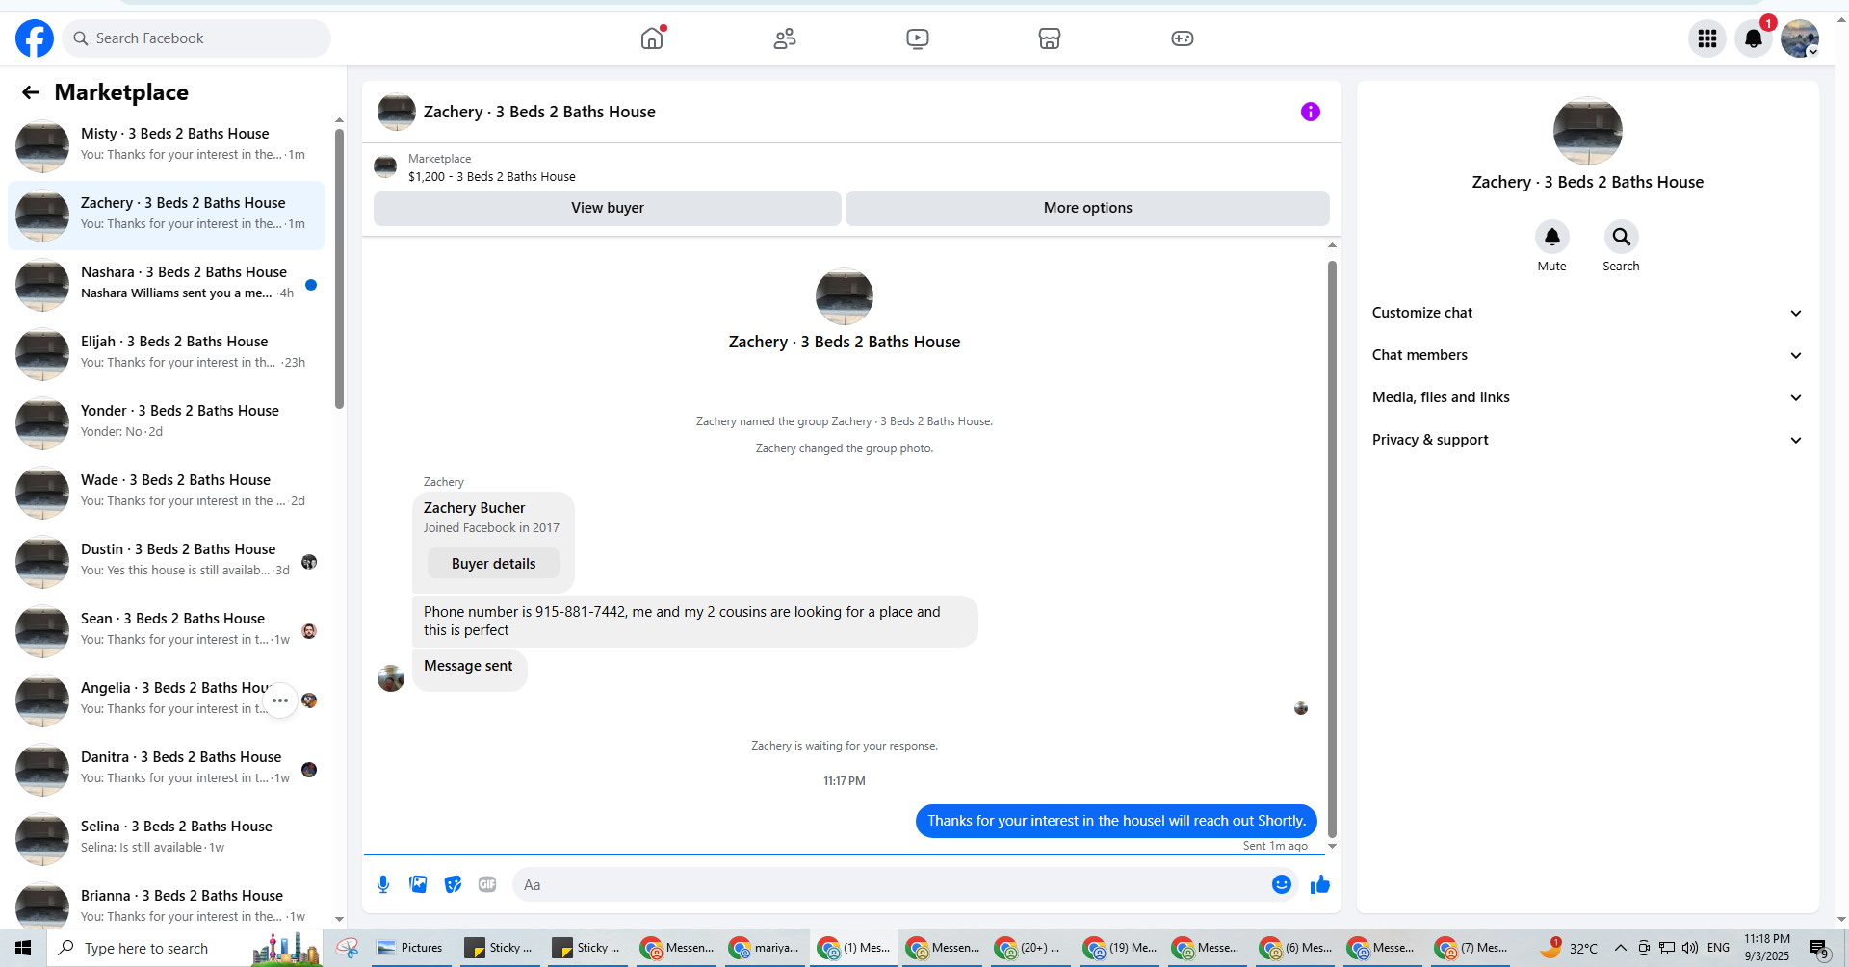Open Pictures window in taskbar
This screenshot has width=1849, height=967.
pyautogui.click(x=409, y=948)
